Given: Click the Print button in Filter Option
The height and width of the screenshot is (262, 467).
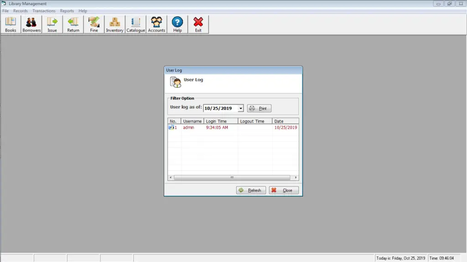Looking at the screenshot, I should pos(259,108).
